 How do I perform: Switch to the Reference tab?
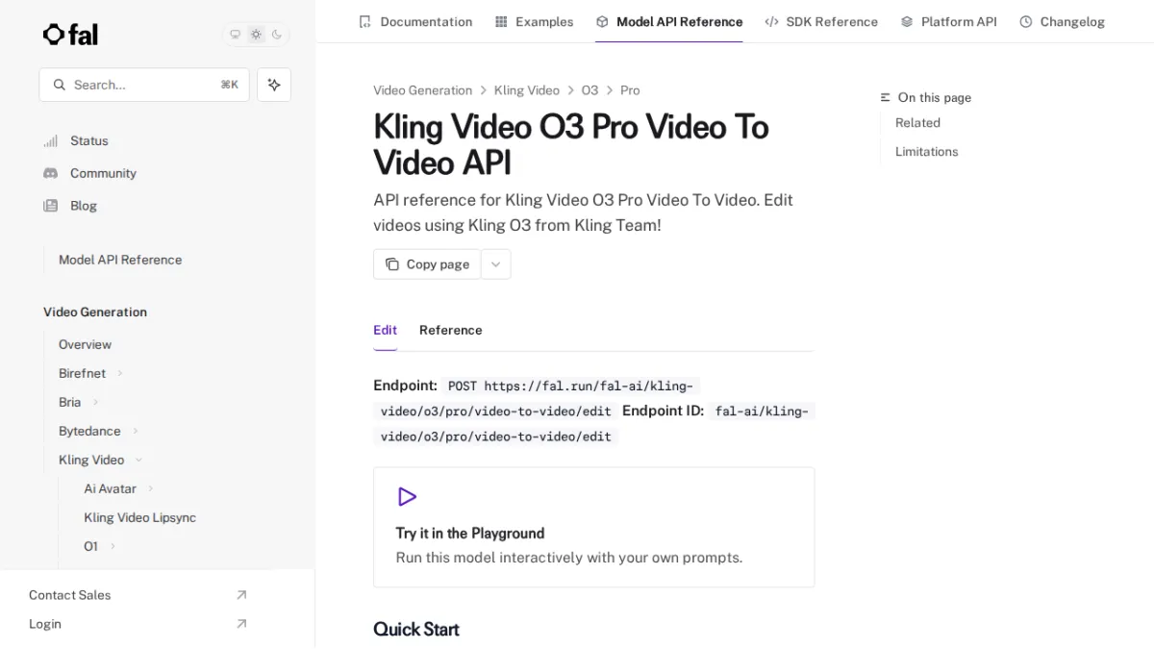[x=450, y=330]
